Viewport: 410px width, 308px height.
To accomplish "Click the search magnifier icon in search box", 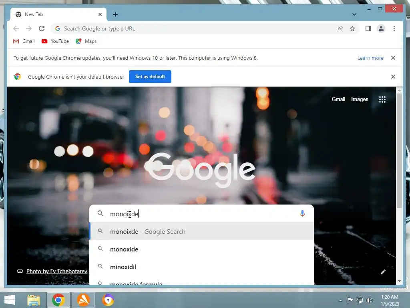I will click(x=100, y=213).
